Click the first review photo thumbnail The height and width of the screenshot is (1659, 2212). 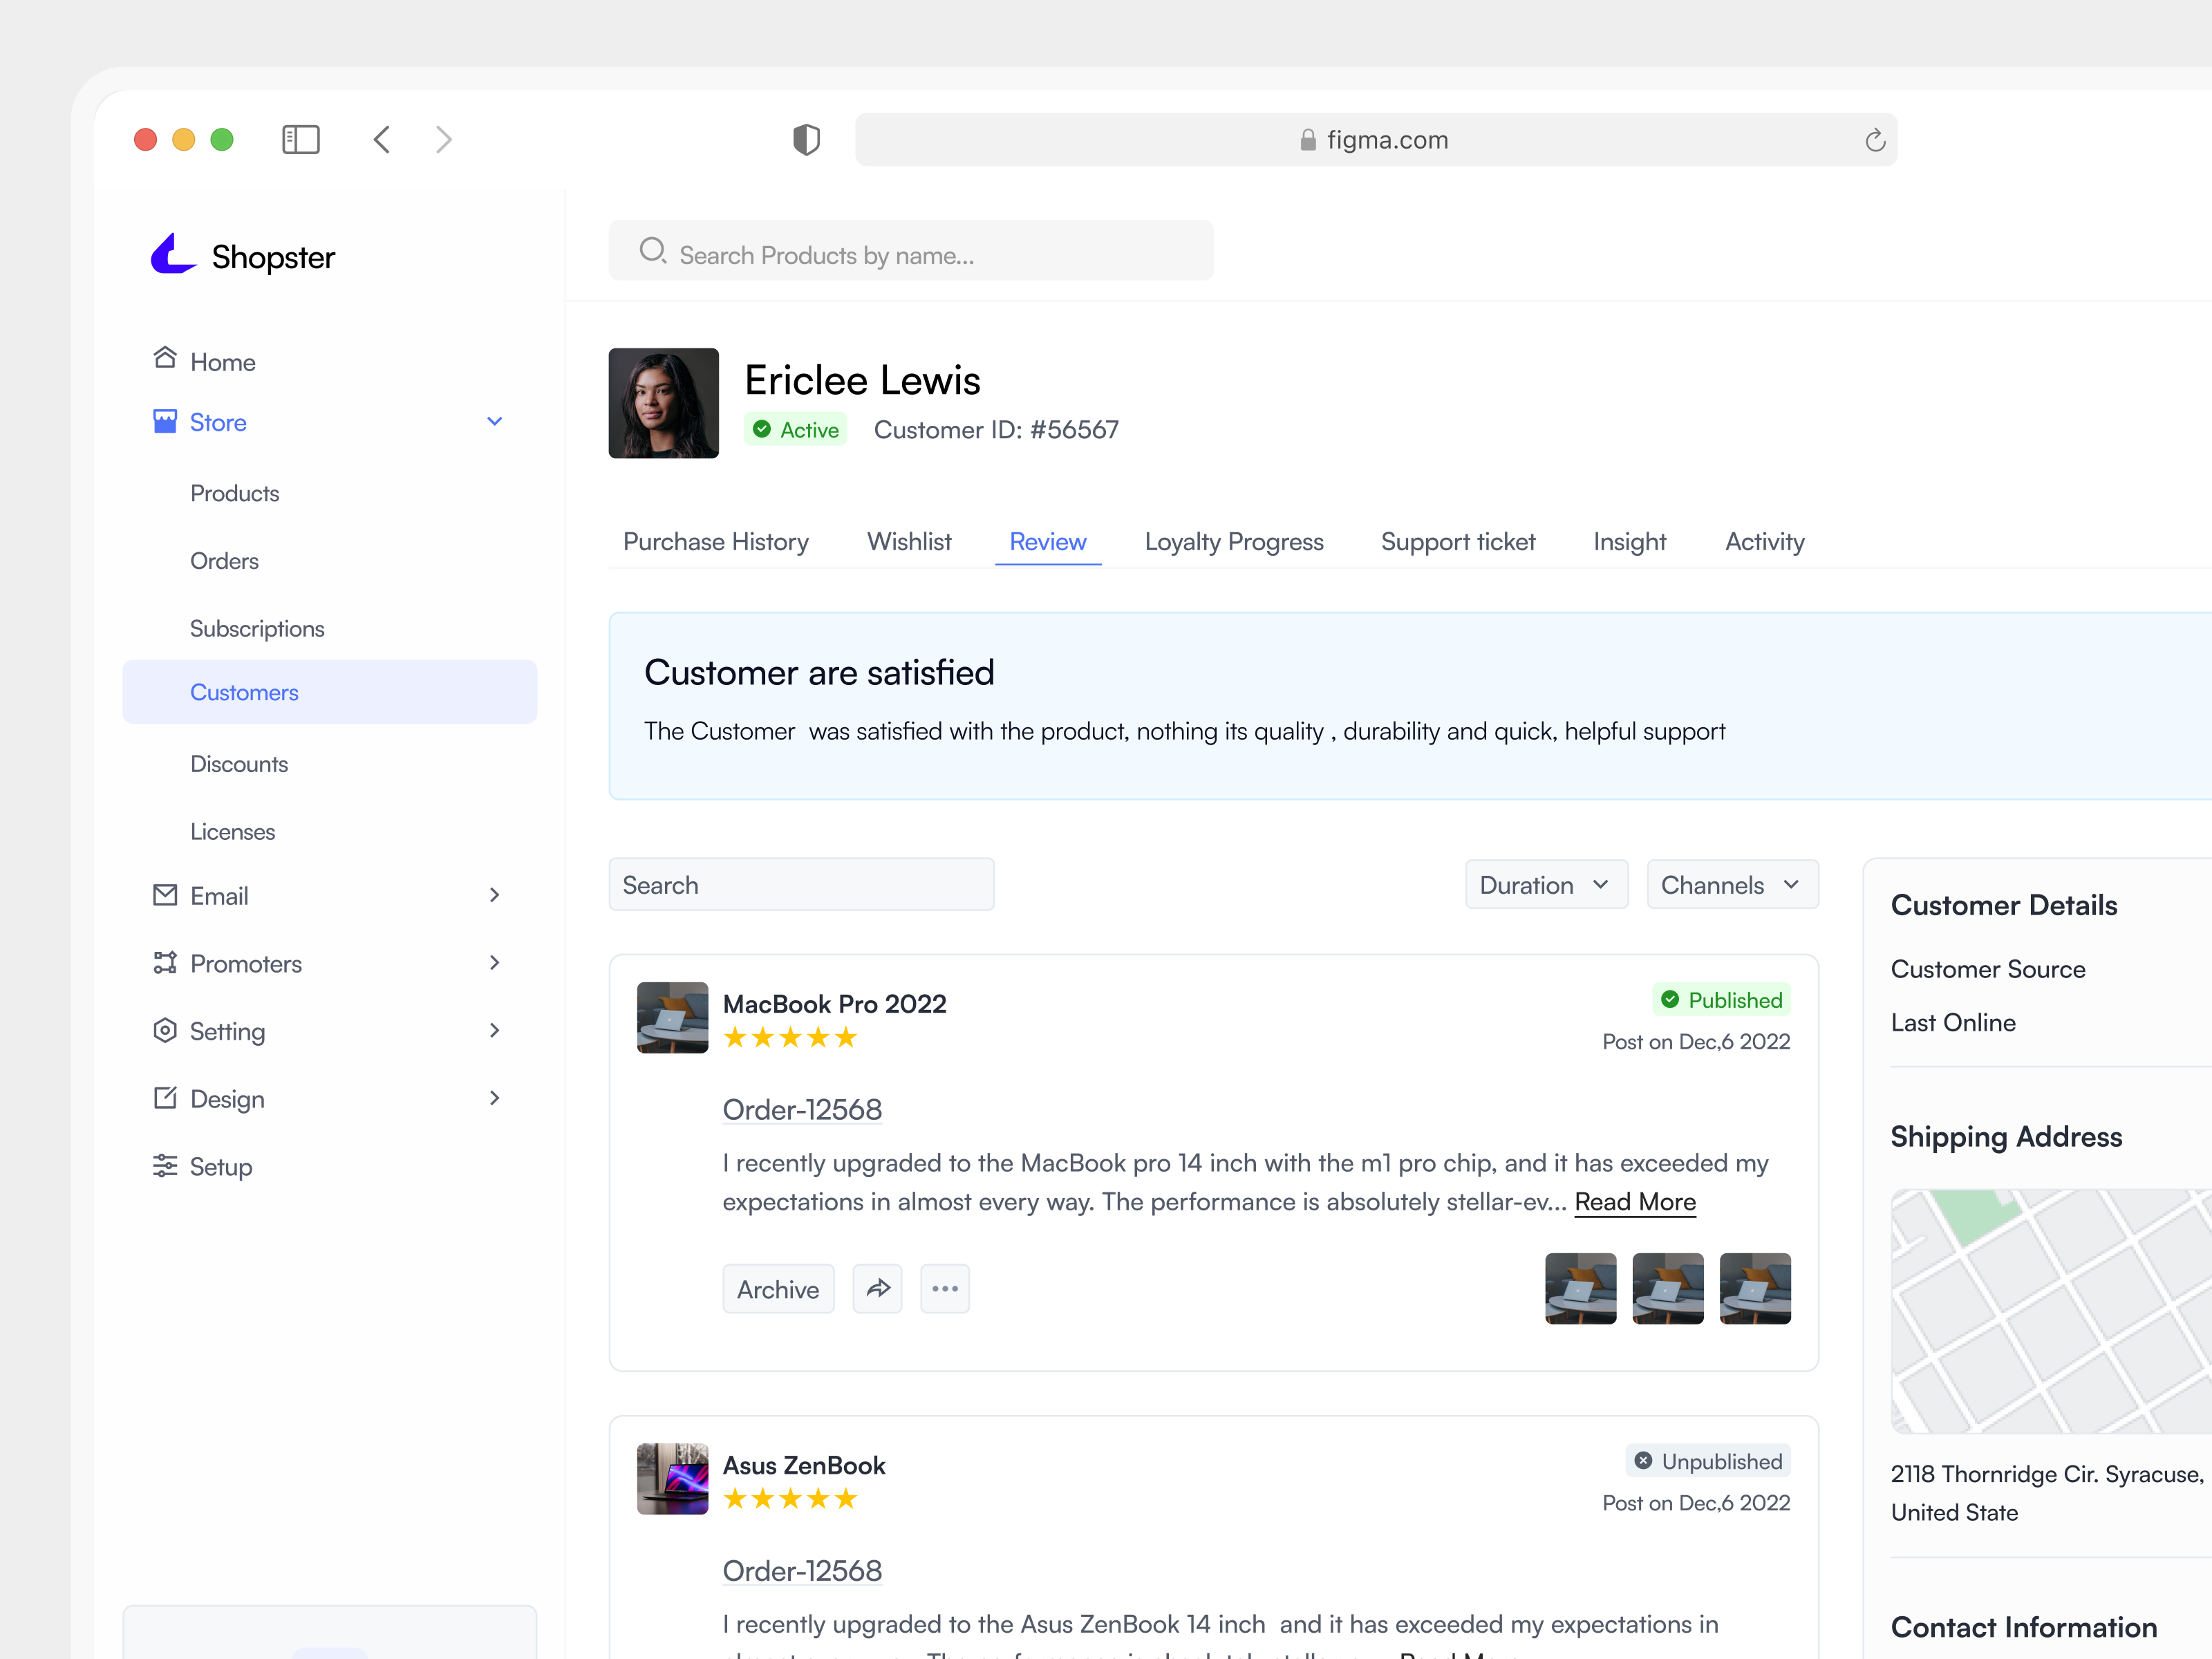pyautogui.click(x=1580, y=1289)
